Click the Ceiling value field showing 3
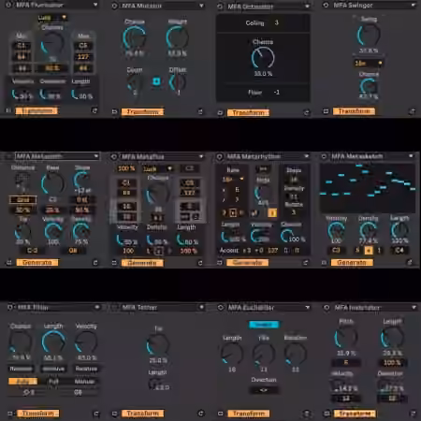Image resolution: width=421 pixels, height=421 pixels. [x=276, y=22]
